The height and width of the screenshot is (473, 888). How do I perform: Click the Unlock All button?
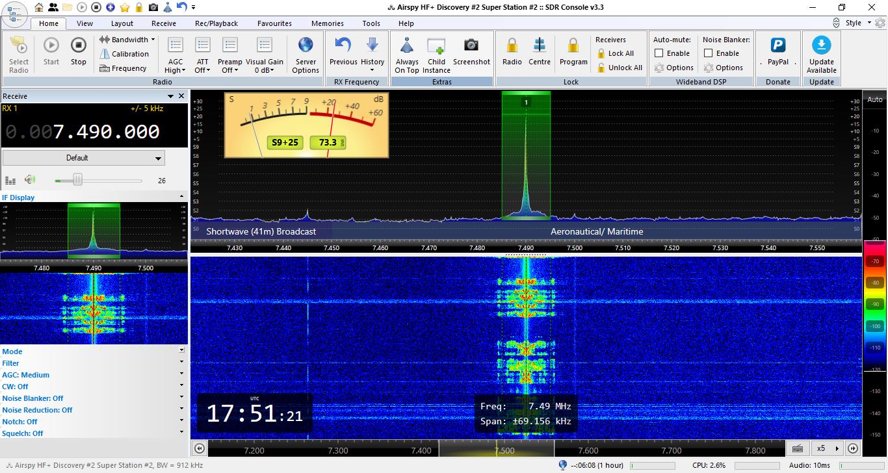pos(619,68)
